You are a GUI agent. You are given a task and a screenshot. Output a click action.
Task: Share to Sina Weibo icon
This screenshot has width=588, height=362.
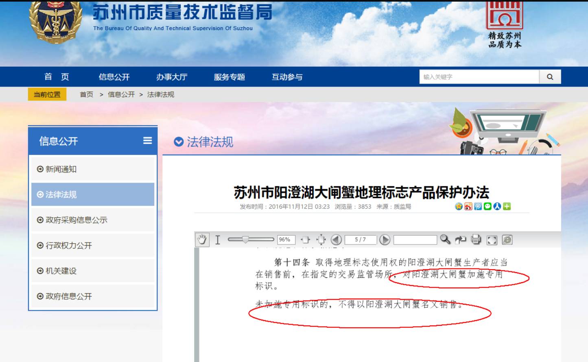468,206
